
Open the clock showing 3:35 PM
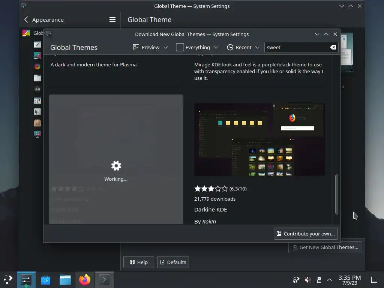(349, 280)
